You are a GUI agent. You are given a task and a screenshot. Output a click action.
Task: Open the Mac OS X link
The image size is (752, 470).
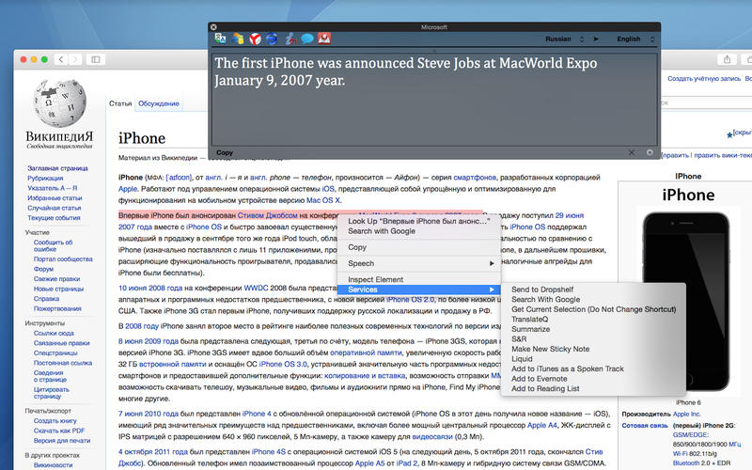pyautogui.click(x=322, y=200)
